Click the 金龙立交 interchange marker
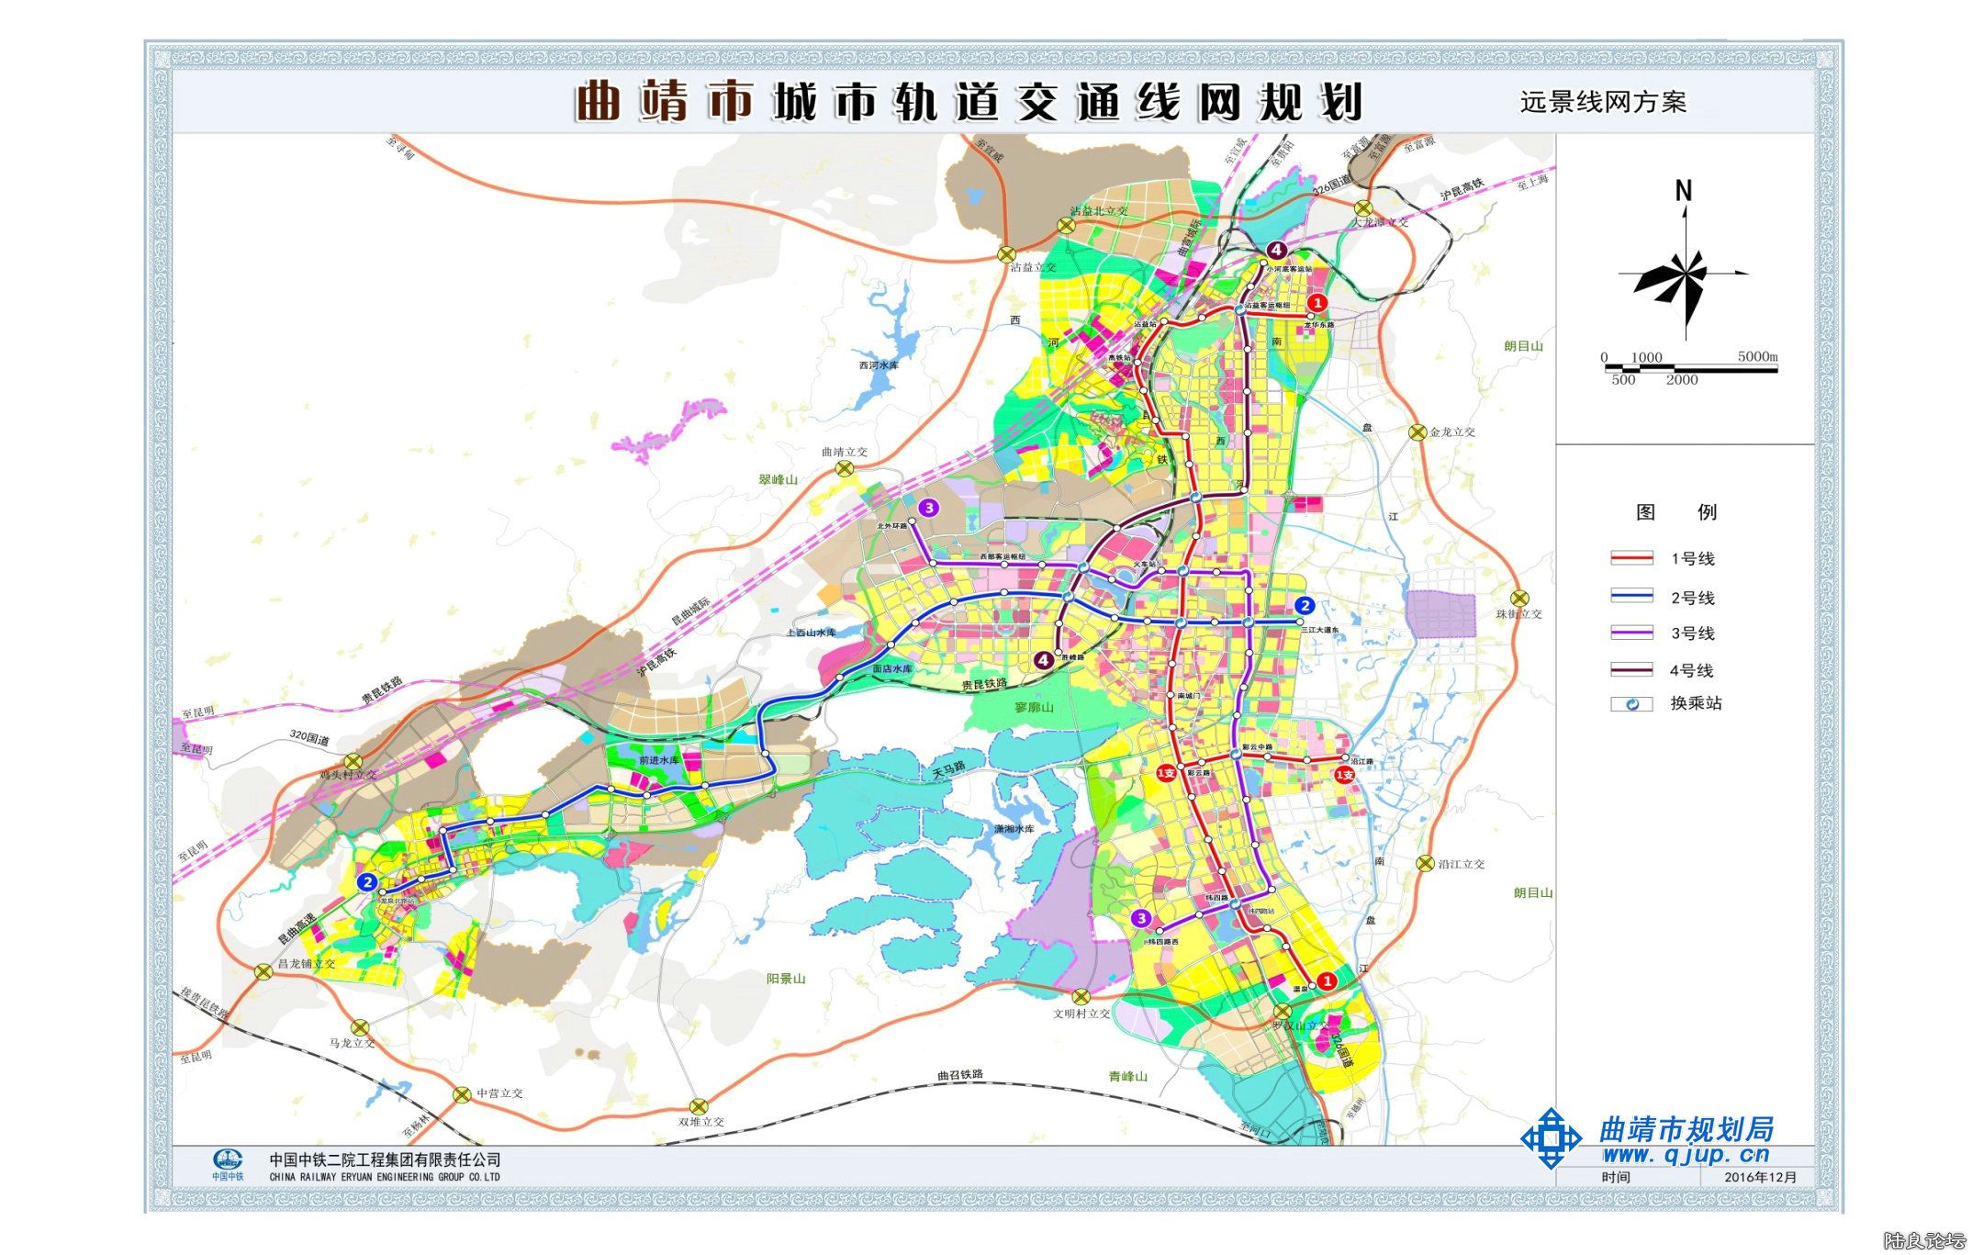This screenshot has height=1255, width=1972. click(x=1417, y=432)
